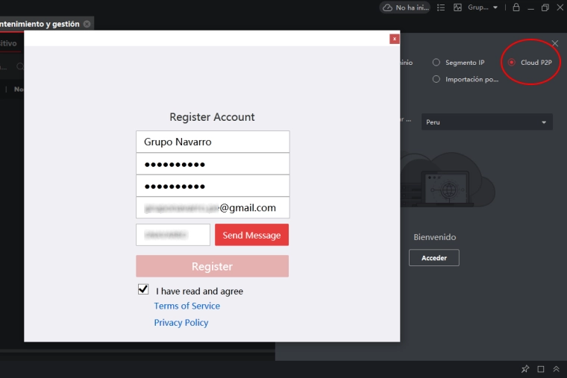Select the Cloud P2P radio option
The width and height of the screenshot is (567, 378).
pyautogui.click(x=511, y=63)
